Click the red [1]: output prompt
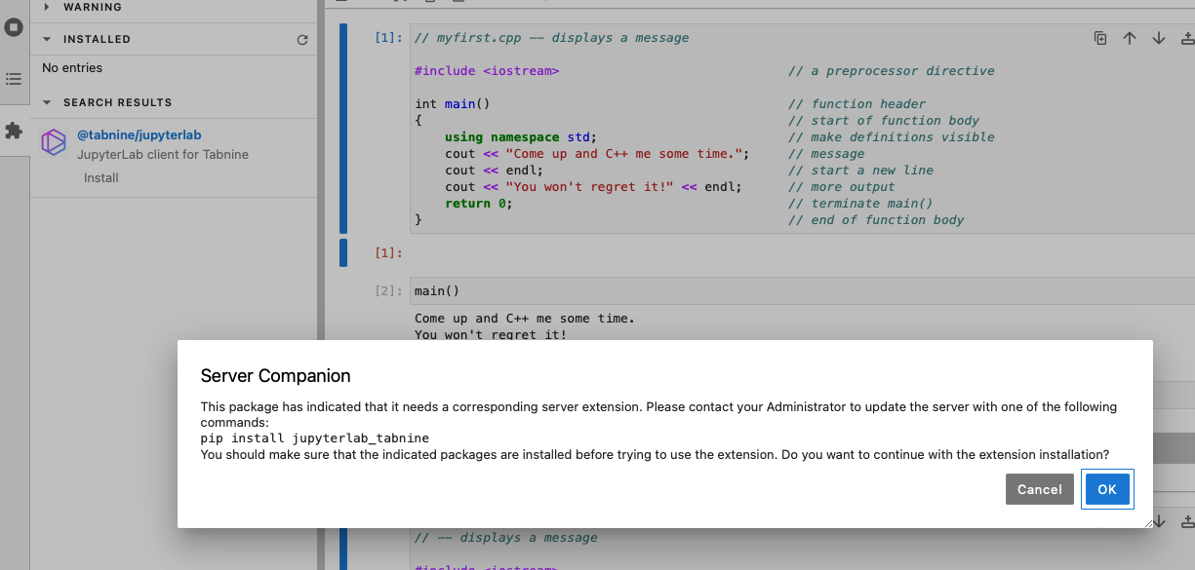 click(x=388, y=252)
